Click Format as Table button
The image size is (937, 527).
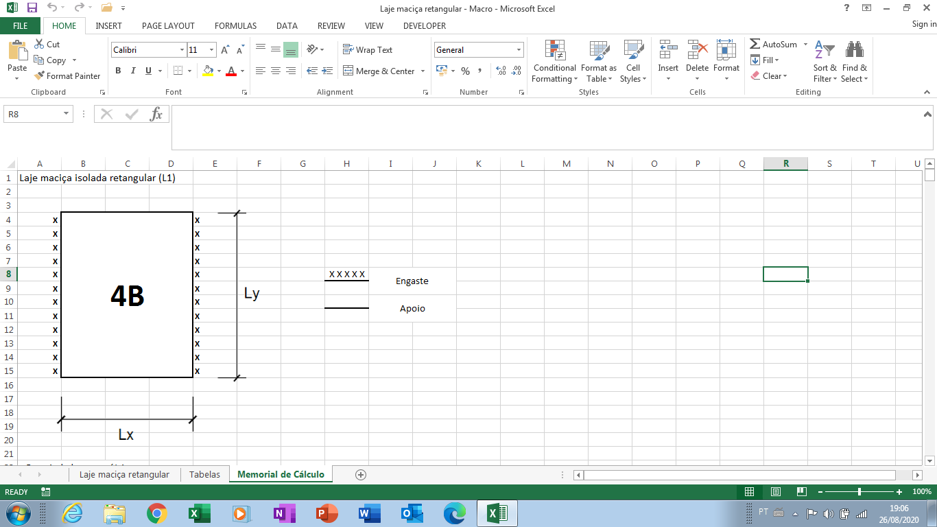tap(599, 62)
